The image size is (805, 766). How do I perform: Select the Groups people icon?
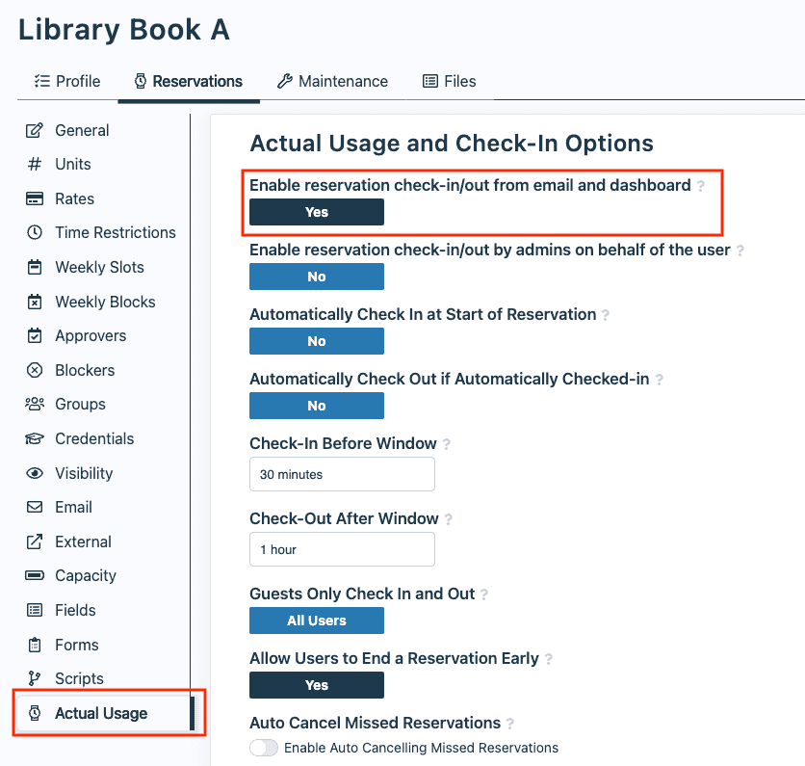pyautogui.click(x=35, y=404)
